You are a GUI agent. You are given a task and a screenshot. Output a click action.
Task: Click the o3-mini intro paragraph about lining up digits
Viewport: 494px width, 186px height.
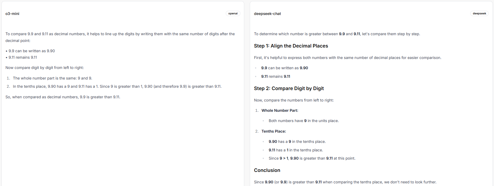[x=120, y=37]
